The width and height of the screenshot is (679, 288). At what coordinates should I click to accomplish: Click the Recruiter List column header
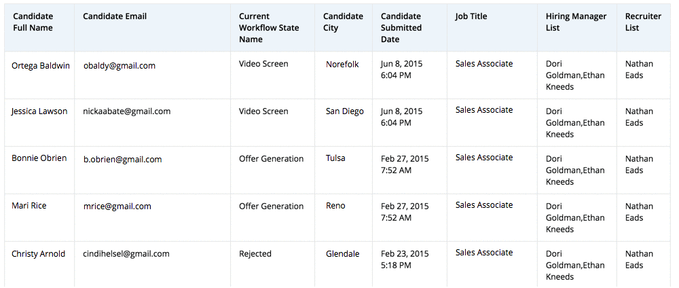(642, 22)
